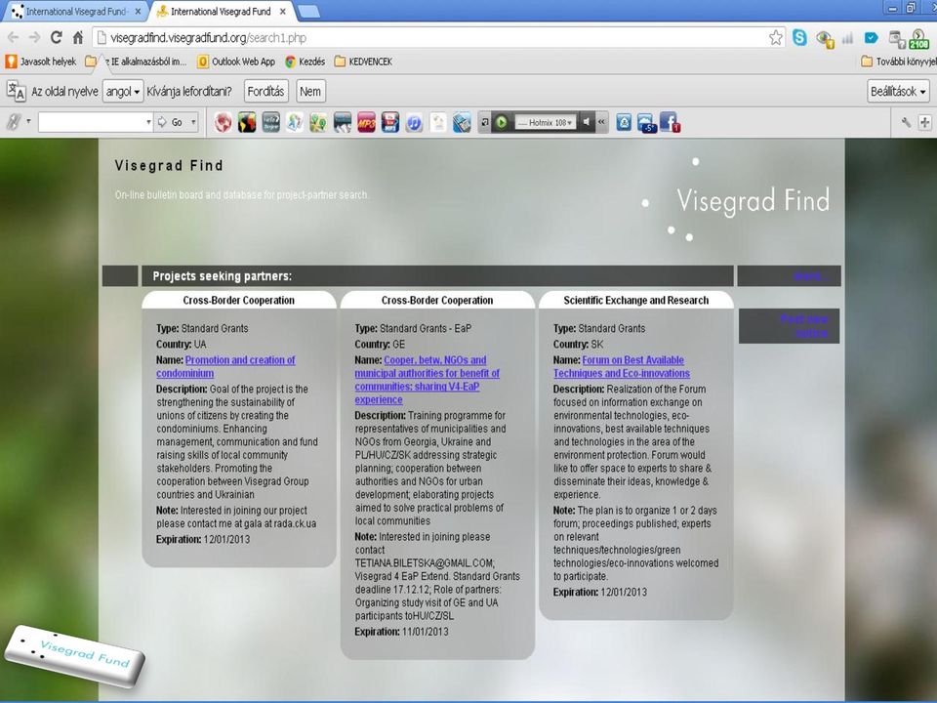Click the more... link
Viewport: 937px width, 703px height.
pyautogui.click(x=810, y=276)
